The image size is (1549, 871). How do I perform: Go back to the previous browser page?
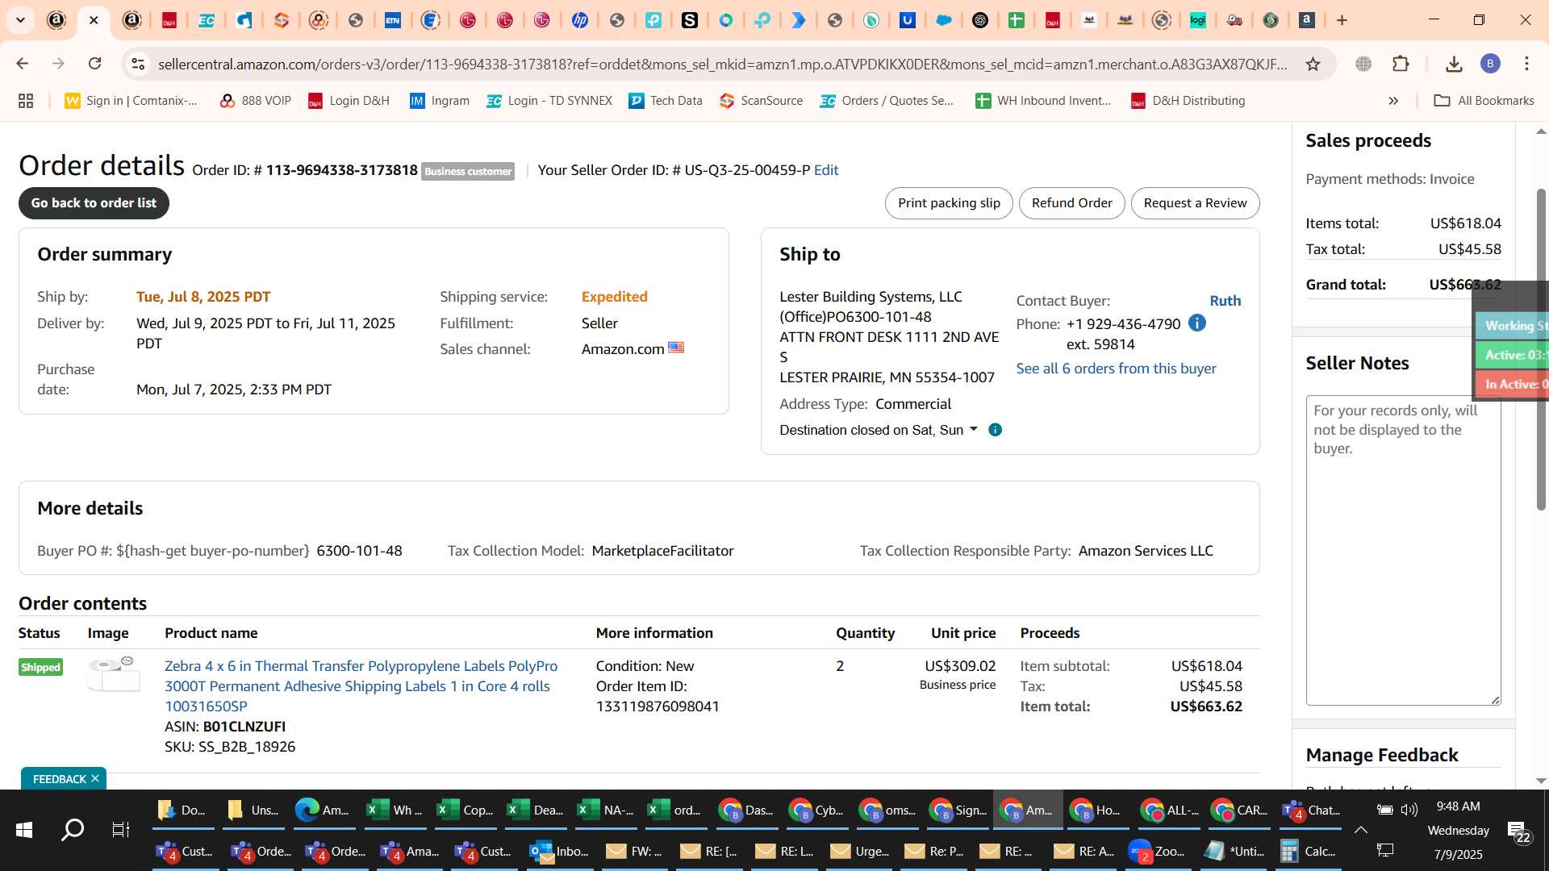click(23, 64)
